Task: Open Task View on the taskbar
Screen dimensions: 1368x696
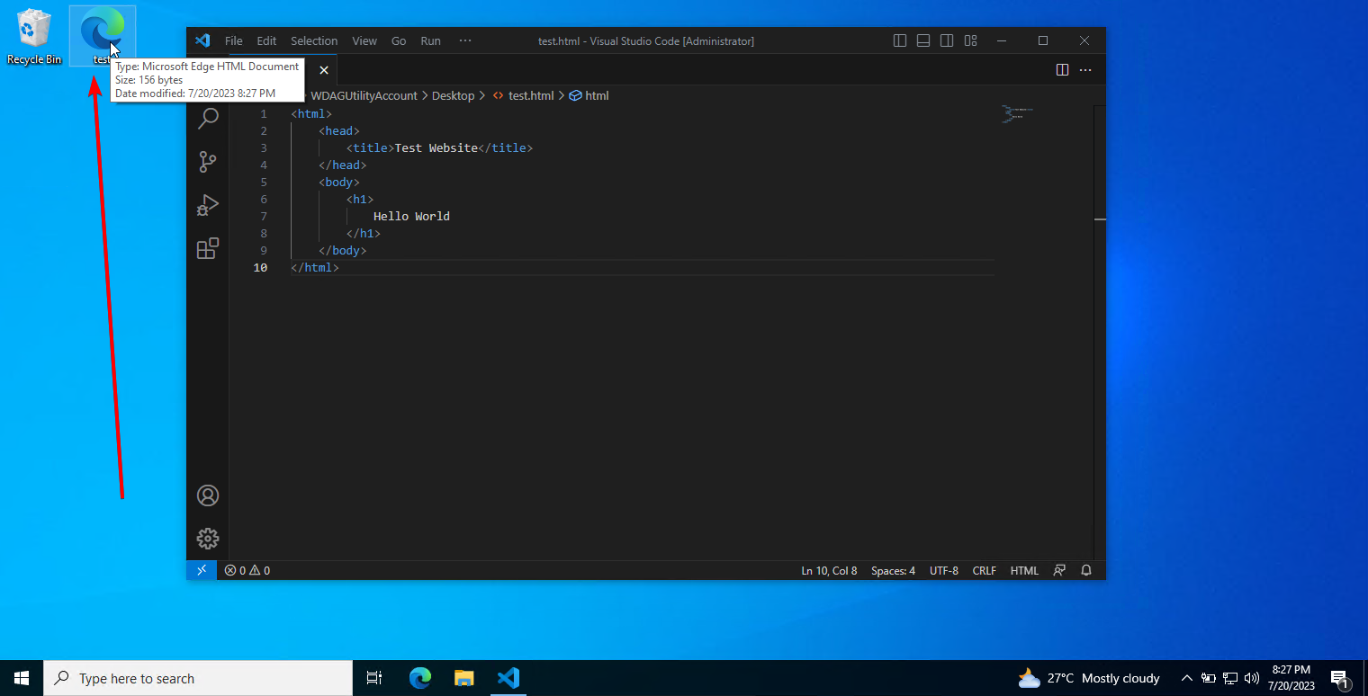Action: click(x=374, y=678)
